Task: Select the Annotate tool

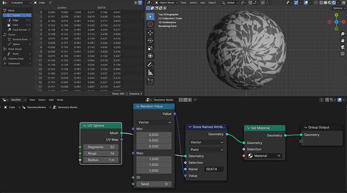Action: tap(150, 65)
